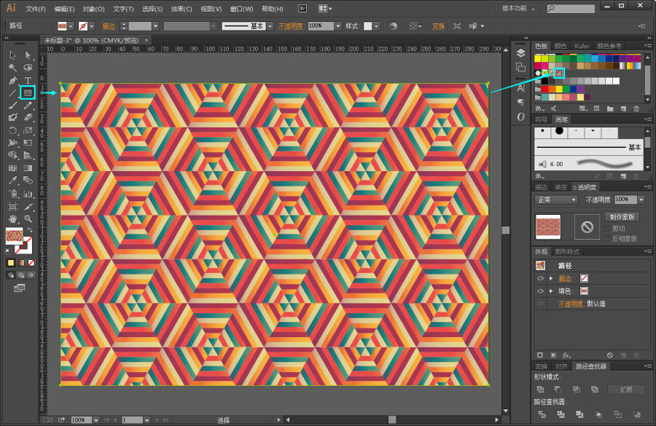The image size is (656, 426).
Task: Select the Hand tool
Action: click(12, 218)
